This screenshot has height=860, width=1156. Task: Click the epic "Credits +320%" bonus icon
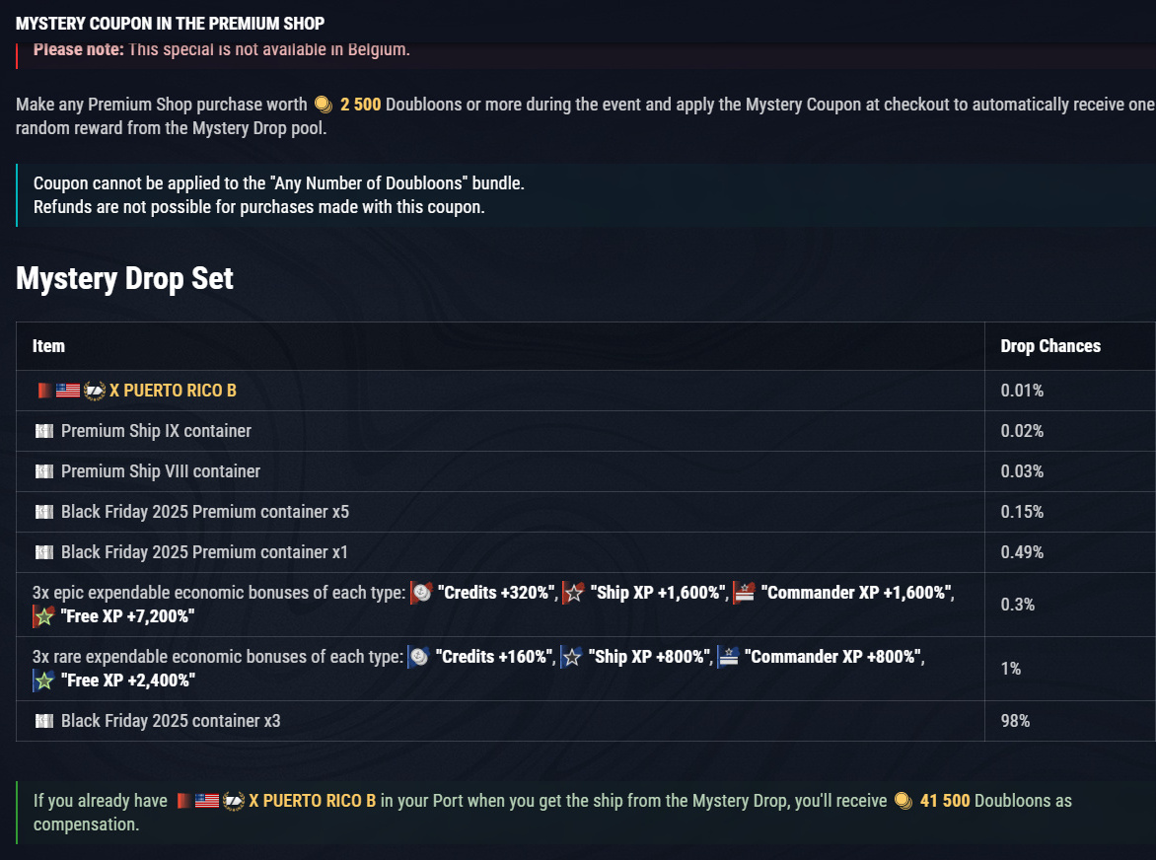pos(421,593)
